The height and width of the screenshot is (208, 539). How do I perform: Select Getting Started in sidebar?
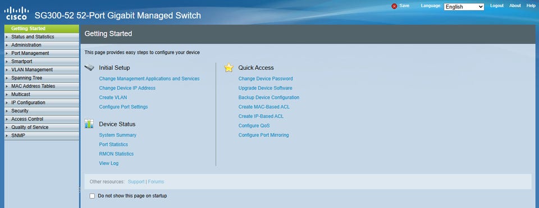pos(42,29)
